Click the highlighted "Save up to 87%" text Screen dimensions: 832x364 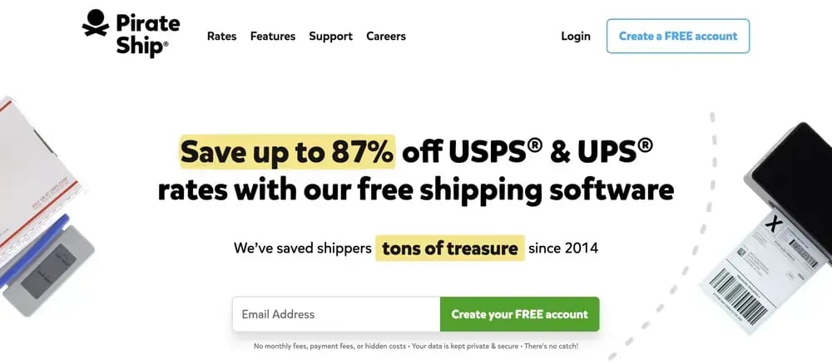click(x=288, y=153)
